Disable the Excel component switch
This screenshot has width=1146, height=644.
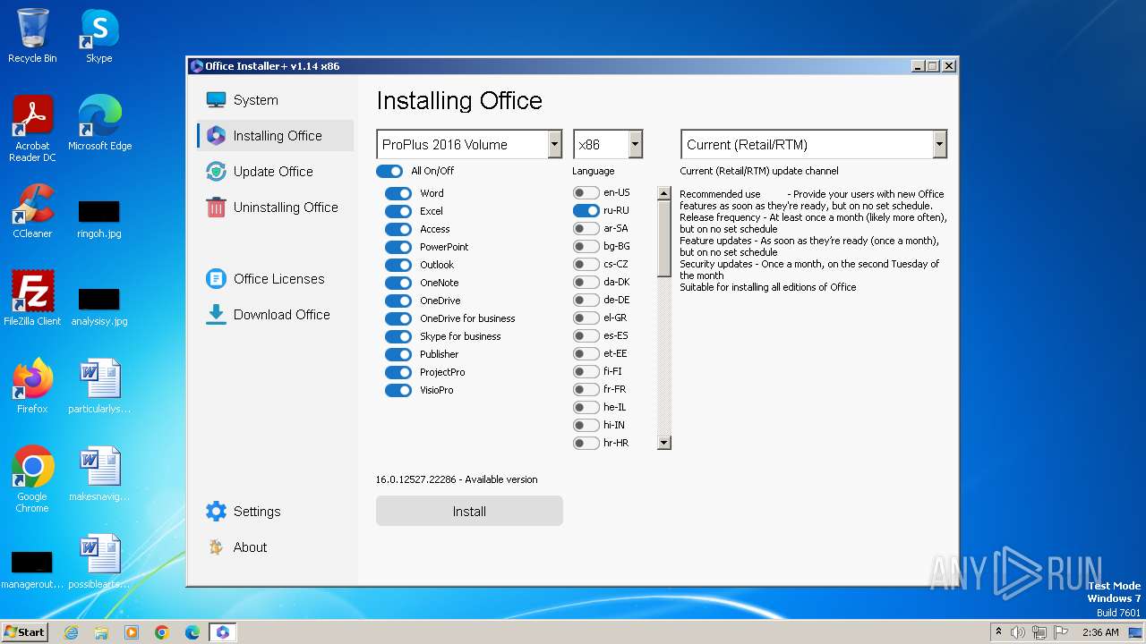point(398,211)
